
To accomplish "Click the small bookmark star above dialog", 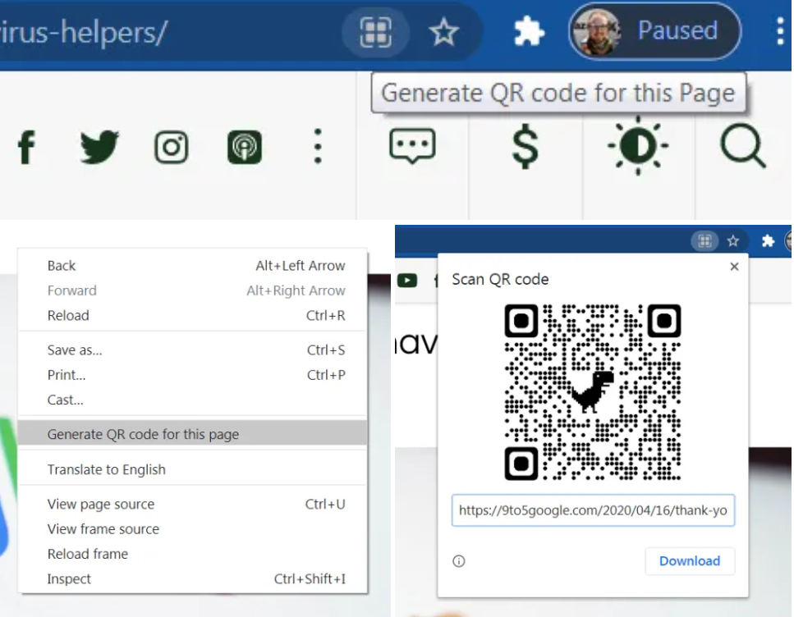I will click(x=732, y=241).
